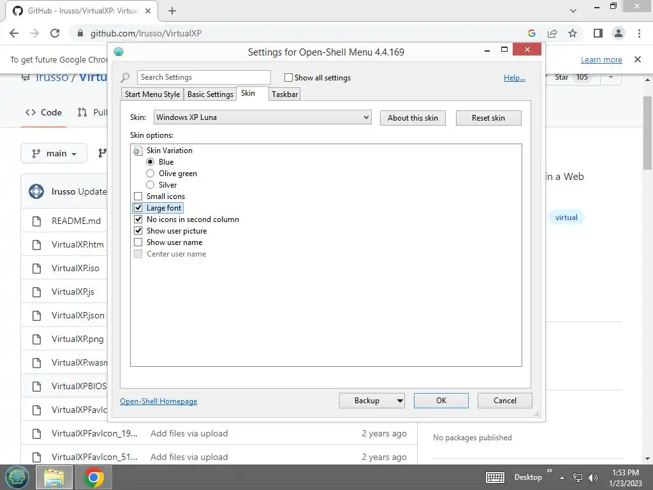Open Chrome's three-dot menu
This screenshot has width=653, height=490.
[x=639, y=33]
